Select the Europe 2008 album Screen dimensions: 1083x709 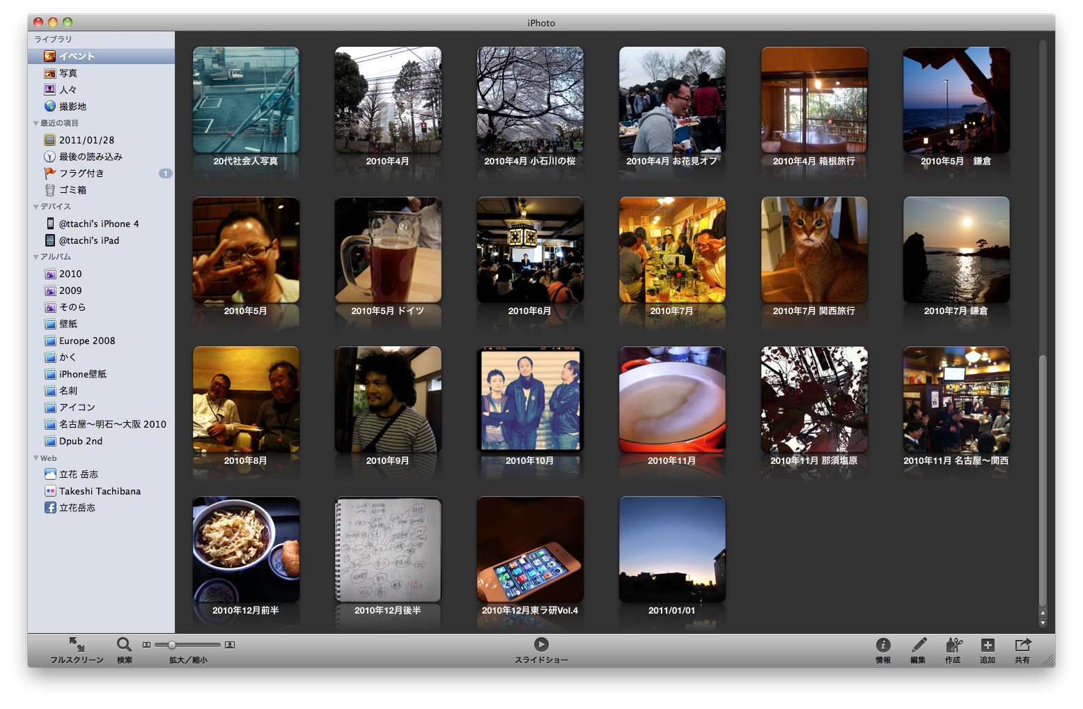(87, 341)
